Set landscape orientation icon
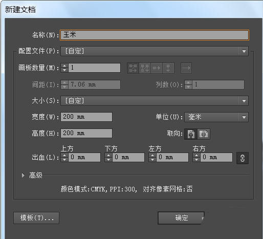 click(x=204, y=134)
